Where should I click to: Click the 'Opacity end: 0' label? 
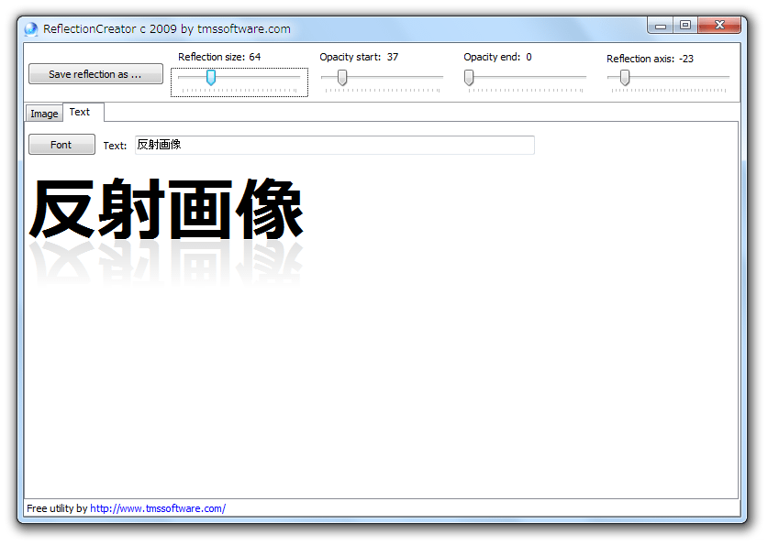tap(497, 57)
